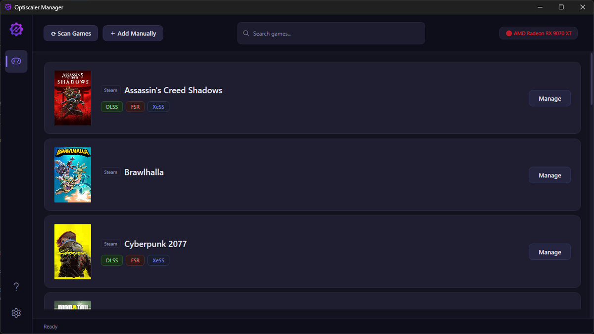This screenshot has width=594, height=334.
Task: Click Steam label beside Brawlhalla
Action: coord(111,172)
